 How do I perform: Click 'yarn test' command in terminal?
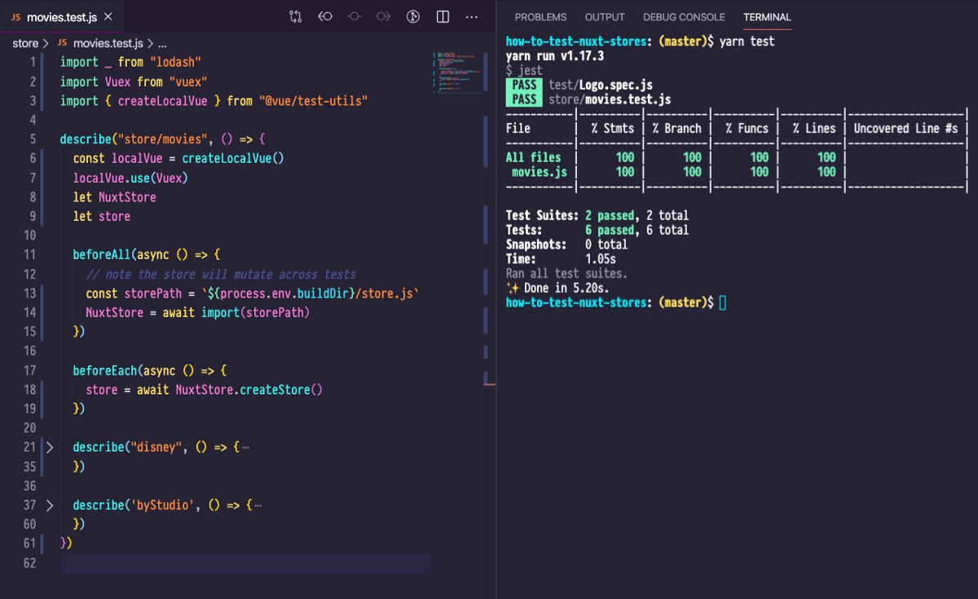tap(747, 42)
